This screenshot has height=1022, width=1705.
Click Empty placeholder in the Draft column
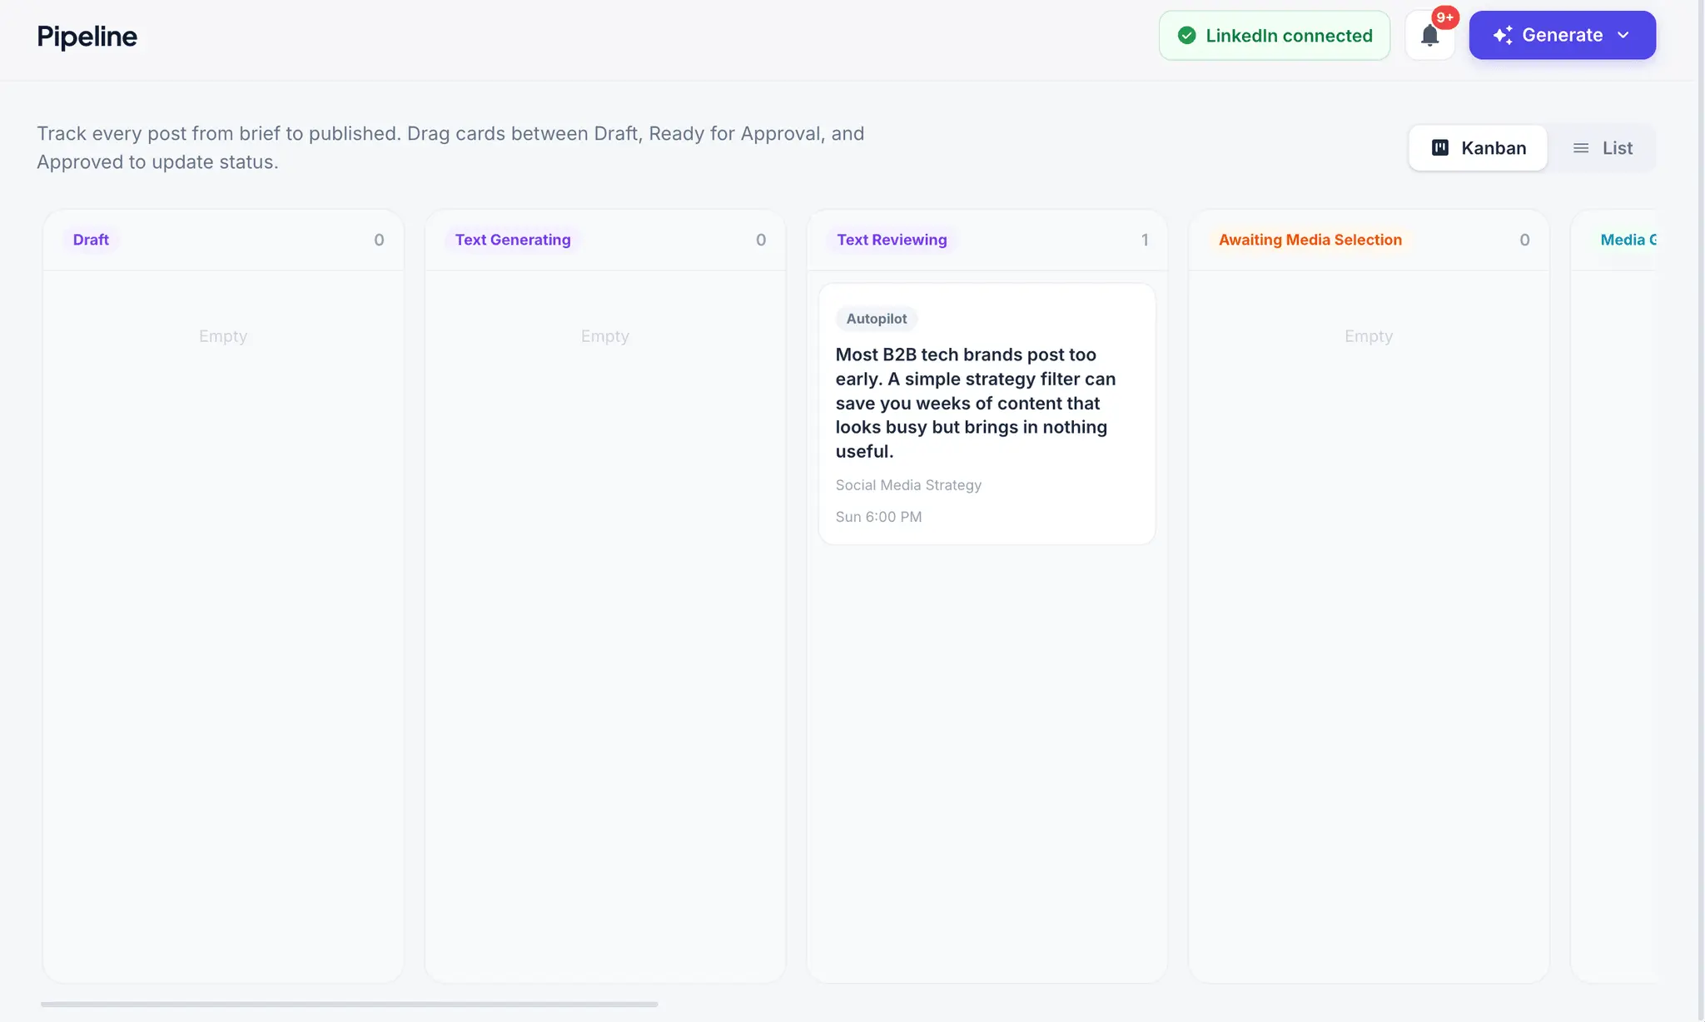tap(222, 336)
